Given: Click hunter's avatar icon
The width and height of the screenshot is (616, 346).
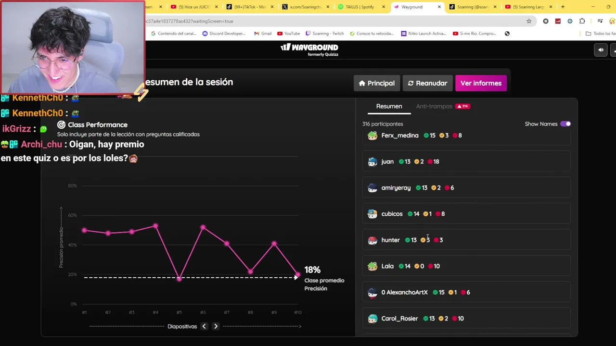Looking at the screenshot, I should point(372,240).
